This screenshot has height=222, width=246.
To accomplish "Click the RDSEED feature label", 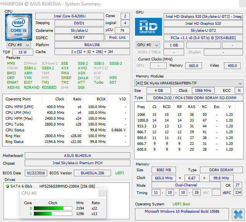I will [x=49, y=87].
